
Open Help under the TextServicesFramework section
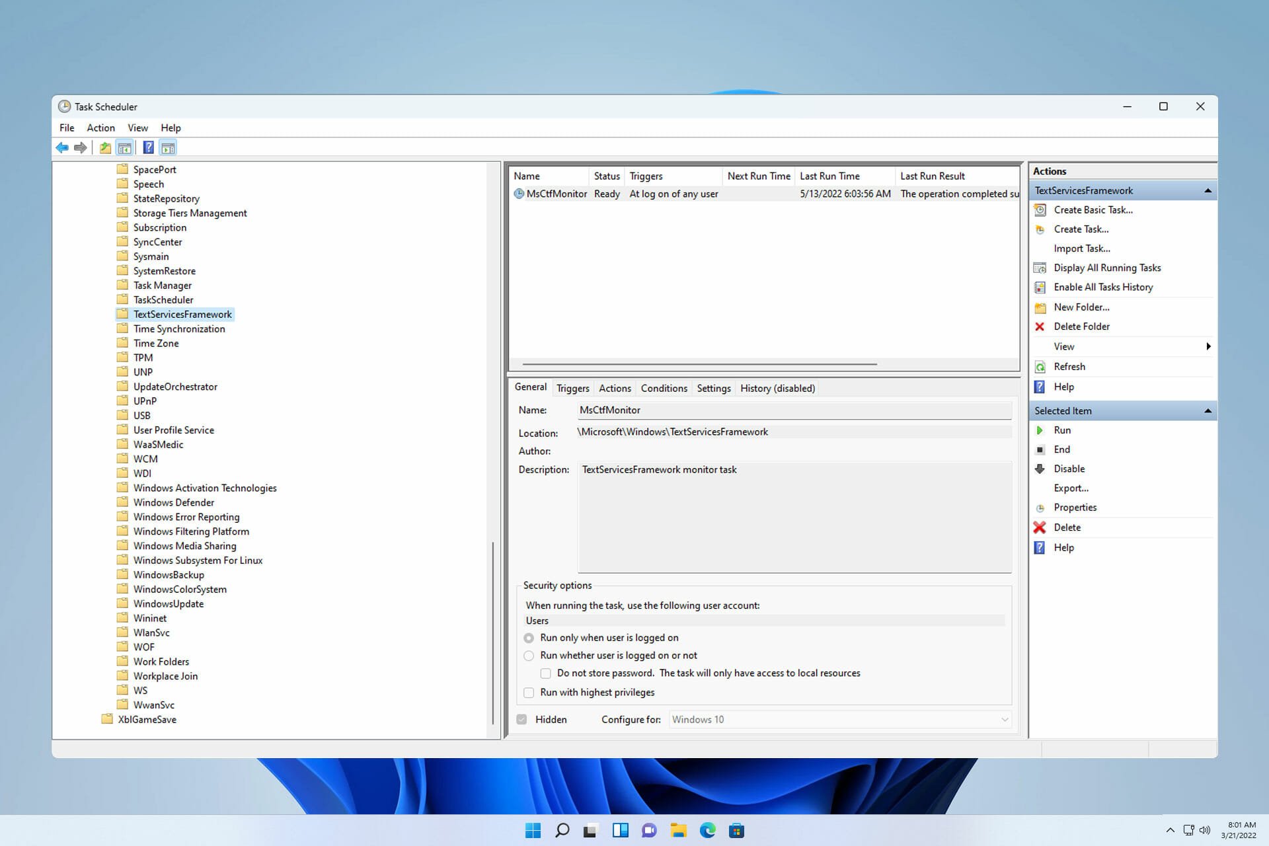click(1063, 387)
